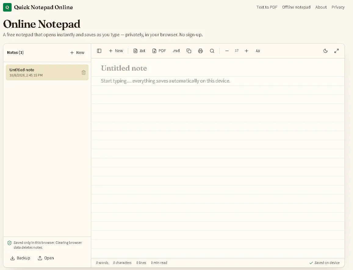
Task: Print the note using printer icon
Action: 200,51
